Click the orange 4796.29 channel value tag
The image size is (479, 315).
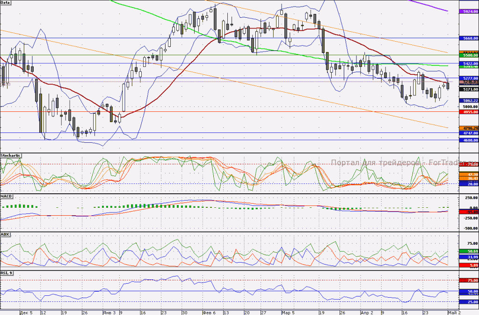coord(469,128)
